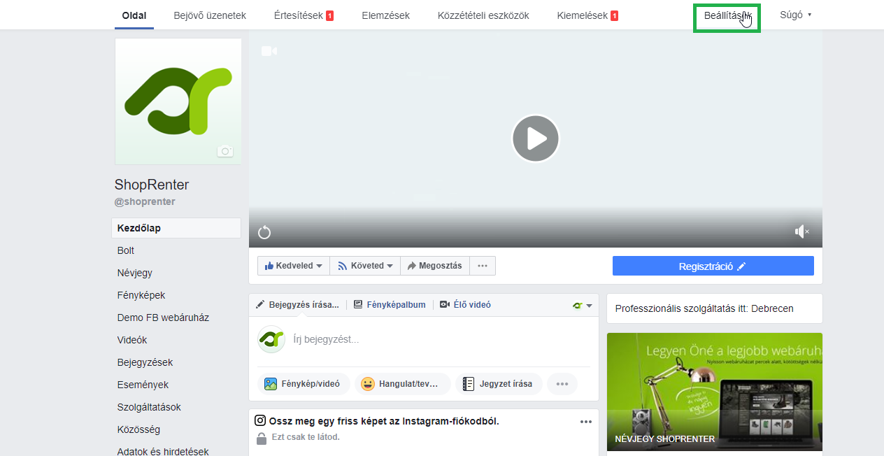Click the Instagram logo icon
Screen dimensions: 884x456
pos(260,420)
